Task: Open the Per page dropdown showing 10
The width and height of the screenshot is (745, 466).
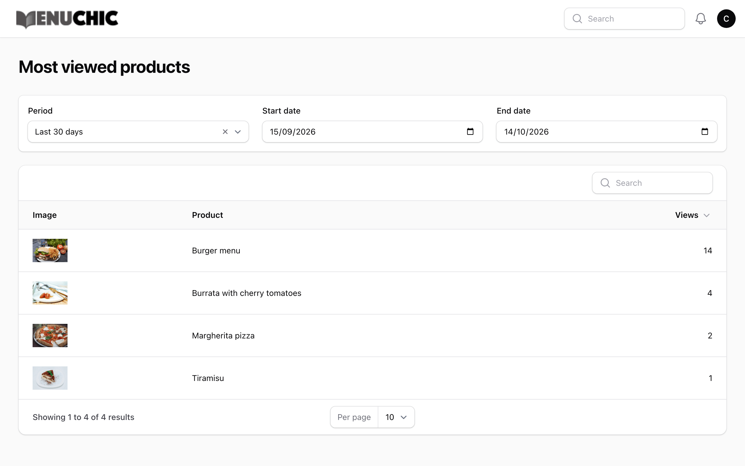Action: 396,417
